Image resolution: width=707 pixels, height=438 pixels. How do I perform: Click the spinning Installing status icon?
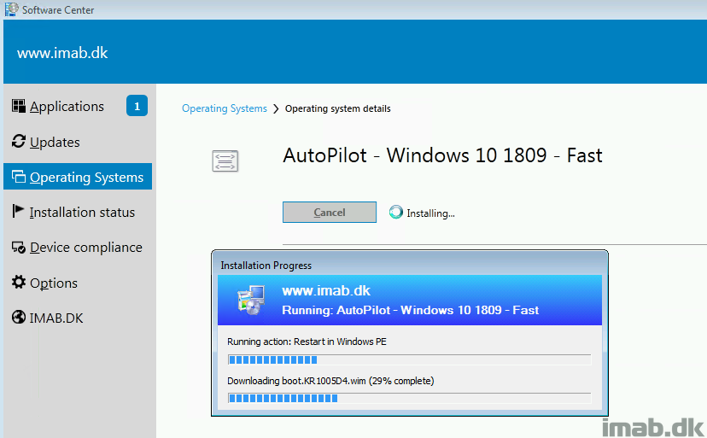coord(396,212)
